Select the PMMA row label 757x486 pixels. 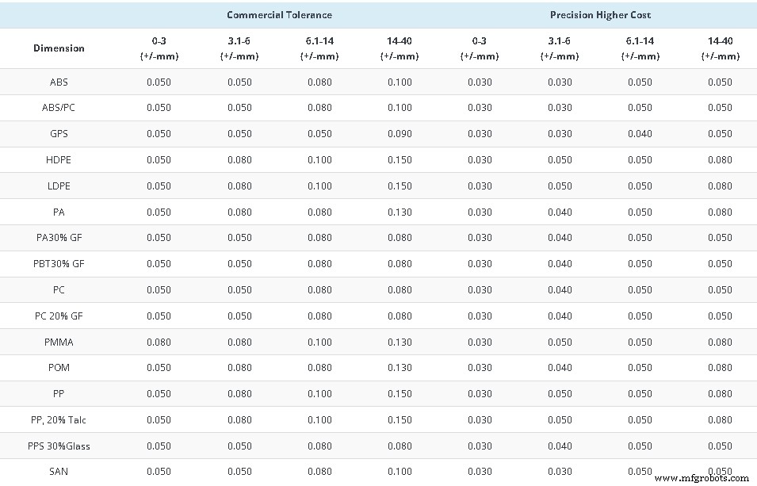click(59, 342)
